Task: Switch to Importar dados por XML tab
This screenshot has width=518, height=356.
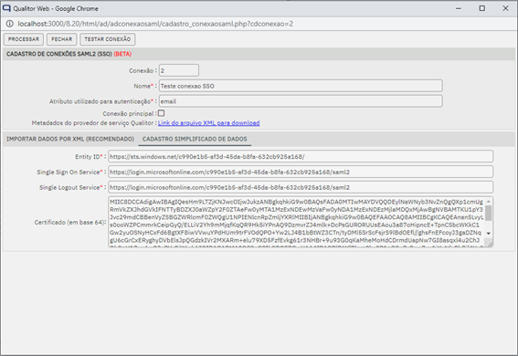Action: [x=70, y=139]
